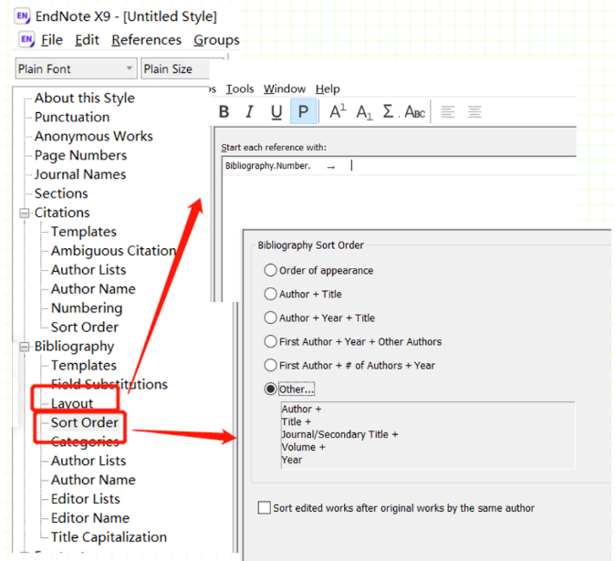Select Author Name under Citations
Image resolution: width=615 pixels, height=561 pixels.
[x=93, y=289]
